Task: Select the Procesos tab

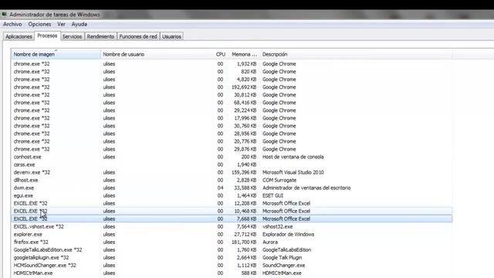Action: pos(47,36)
